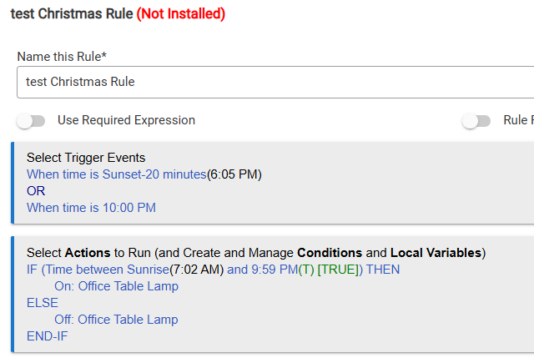Image resolution: width=534 pixels, height=363 pixels.
Task: Open the Select Actions to Run section
Action: click(255, 253)
